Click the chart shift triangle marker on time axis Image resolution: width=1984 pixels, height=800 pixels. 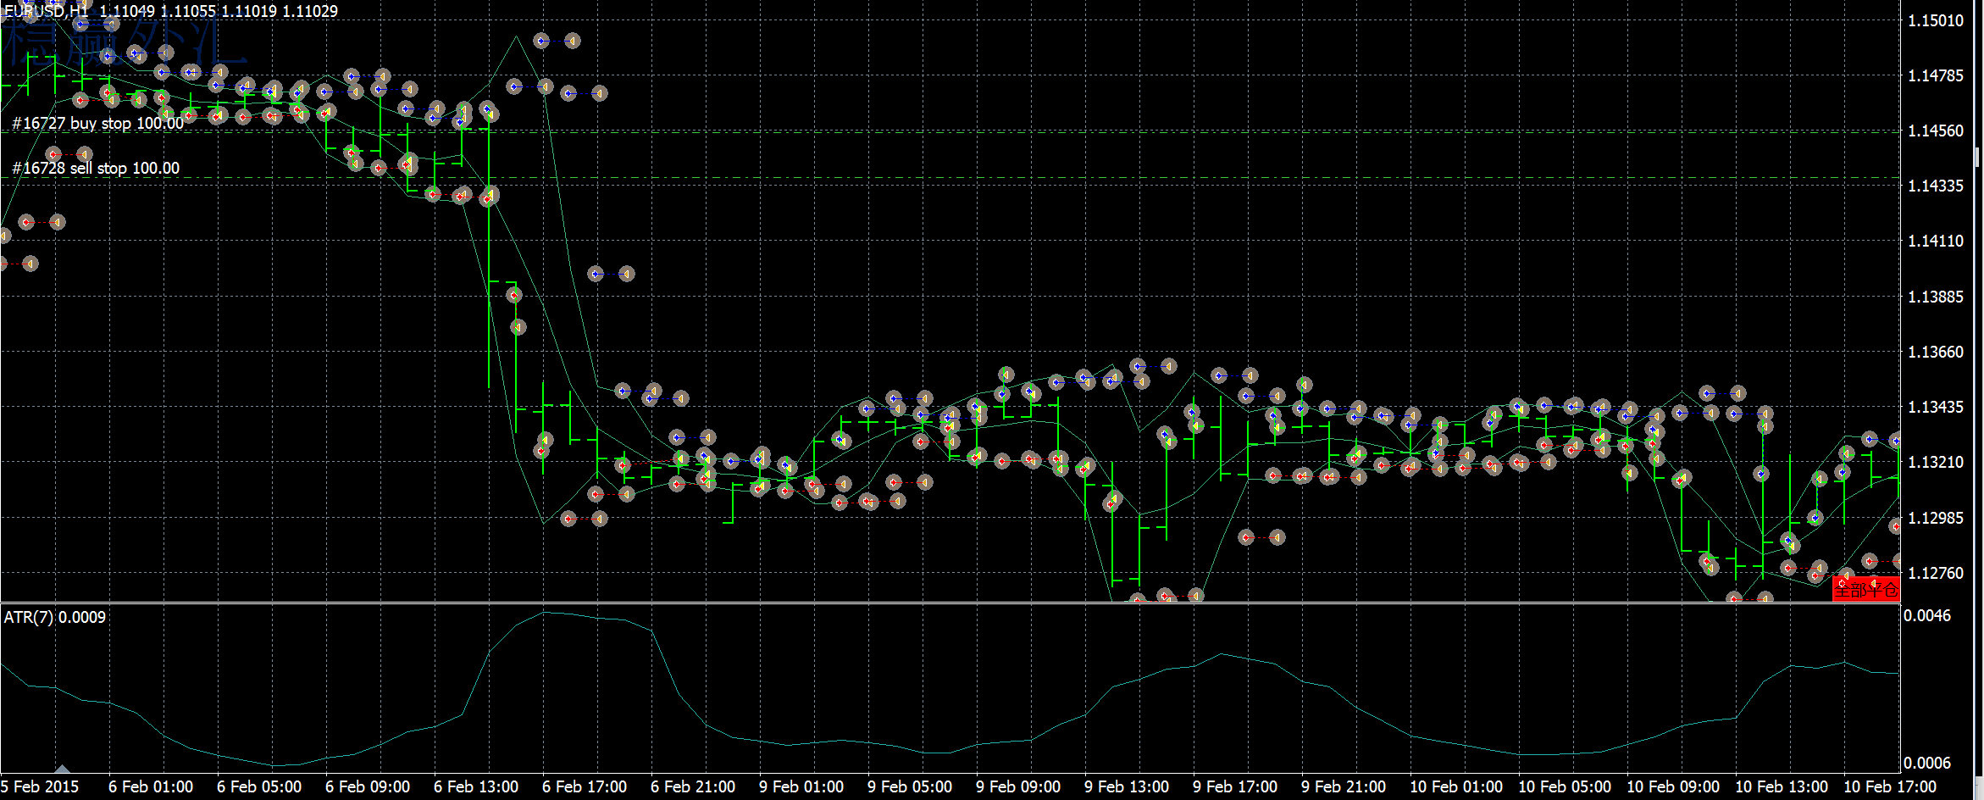[62, 769]
